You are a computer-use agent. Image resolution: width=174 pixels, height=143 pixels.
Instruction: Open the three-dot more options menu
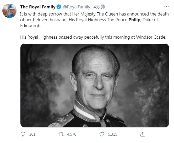(x=166, y=7)
